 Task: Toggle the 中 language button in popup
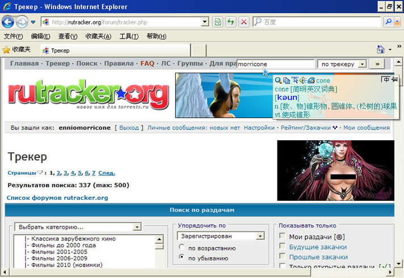point(385,79)
